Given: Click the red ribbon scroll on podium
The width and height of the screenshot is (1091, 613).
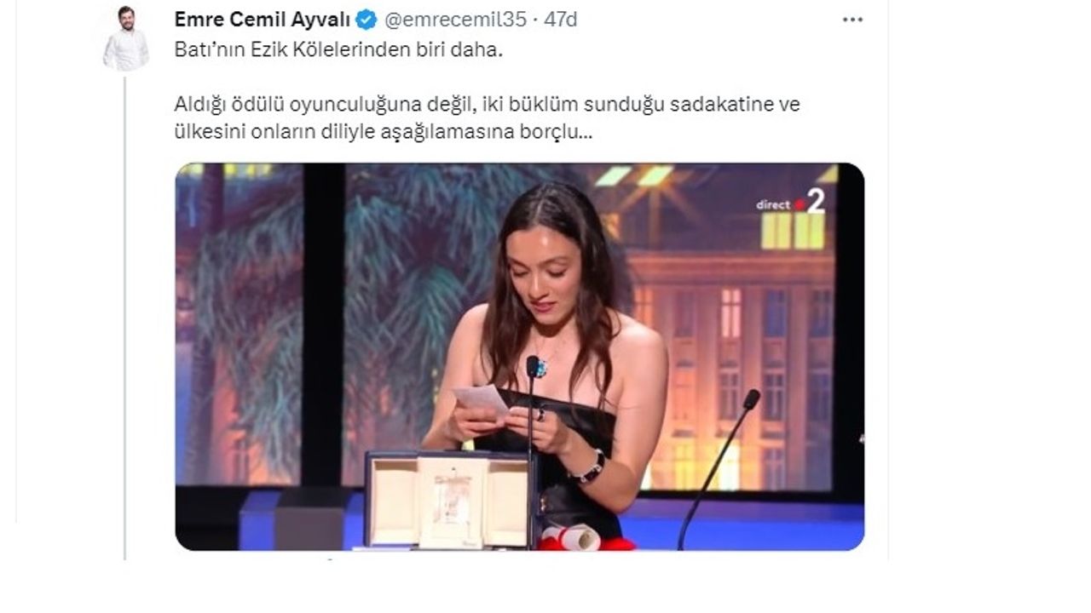Looking at the screenshot, I should click(586, 537).
